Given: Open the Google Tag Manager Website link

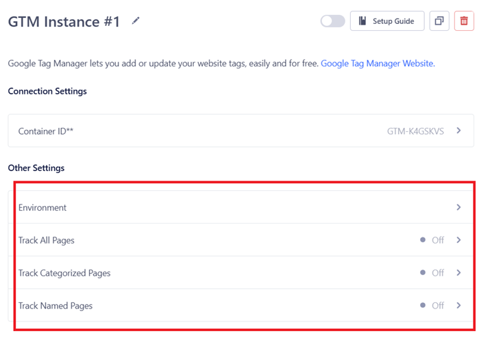Looking at the screenshot, I should (x=378, y=64).
